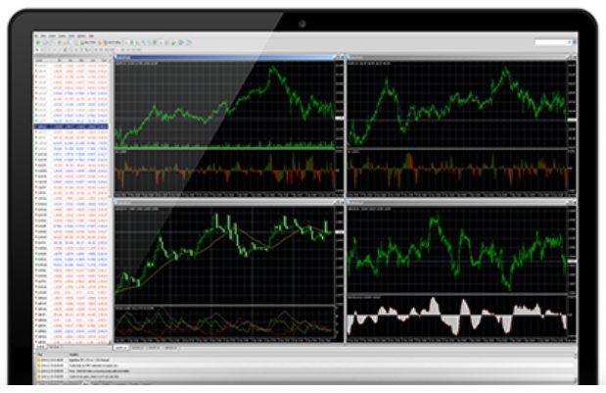Toggle the Market Watch panel icon

(x=54, y=42)
